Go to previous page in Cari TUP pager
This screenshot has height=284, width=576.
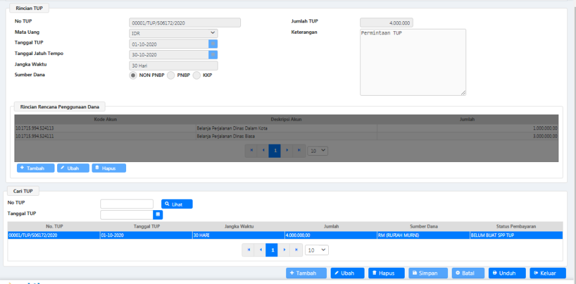coord(260,250)
